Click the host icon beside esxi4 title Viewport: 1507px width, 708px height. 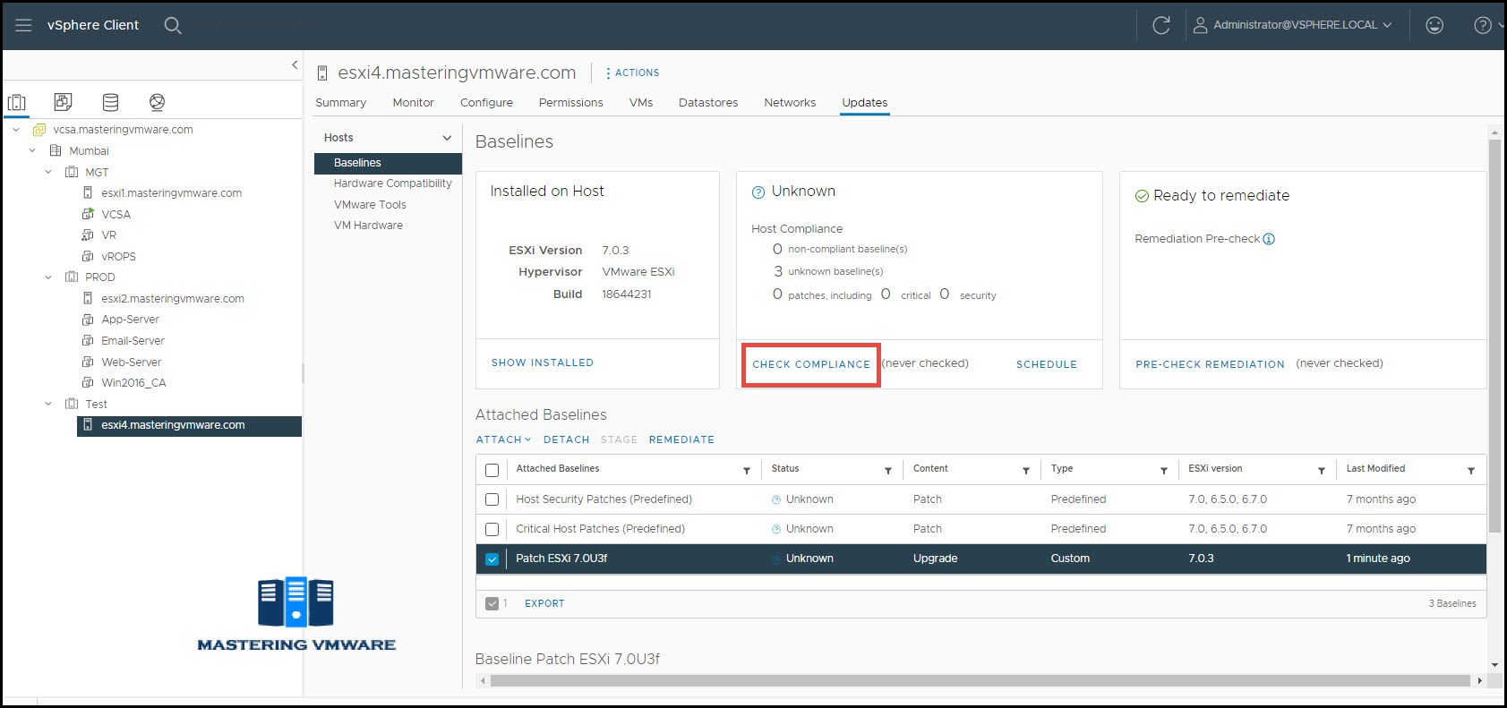(322, 73)
